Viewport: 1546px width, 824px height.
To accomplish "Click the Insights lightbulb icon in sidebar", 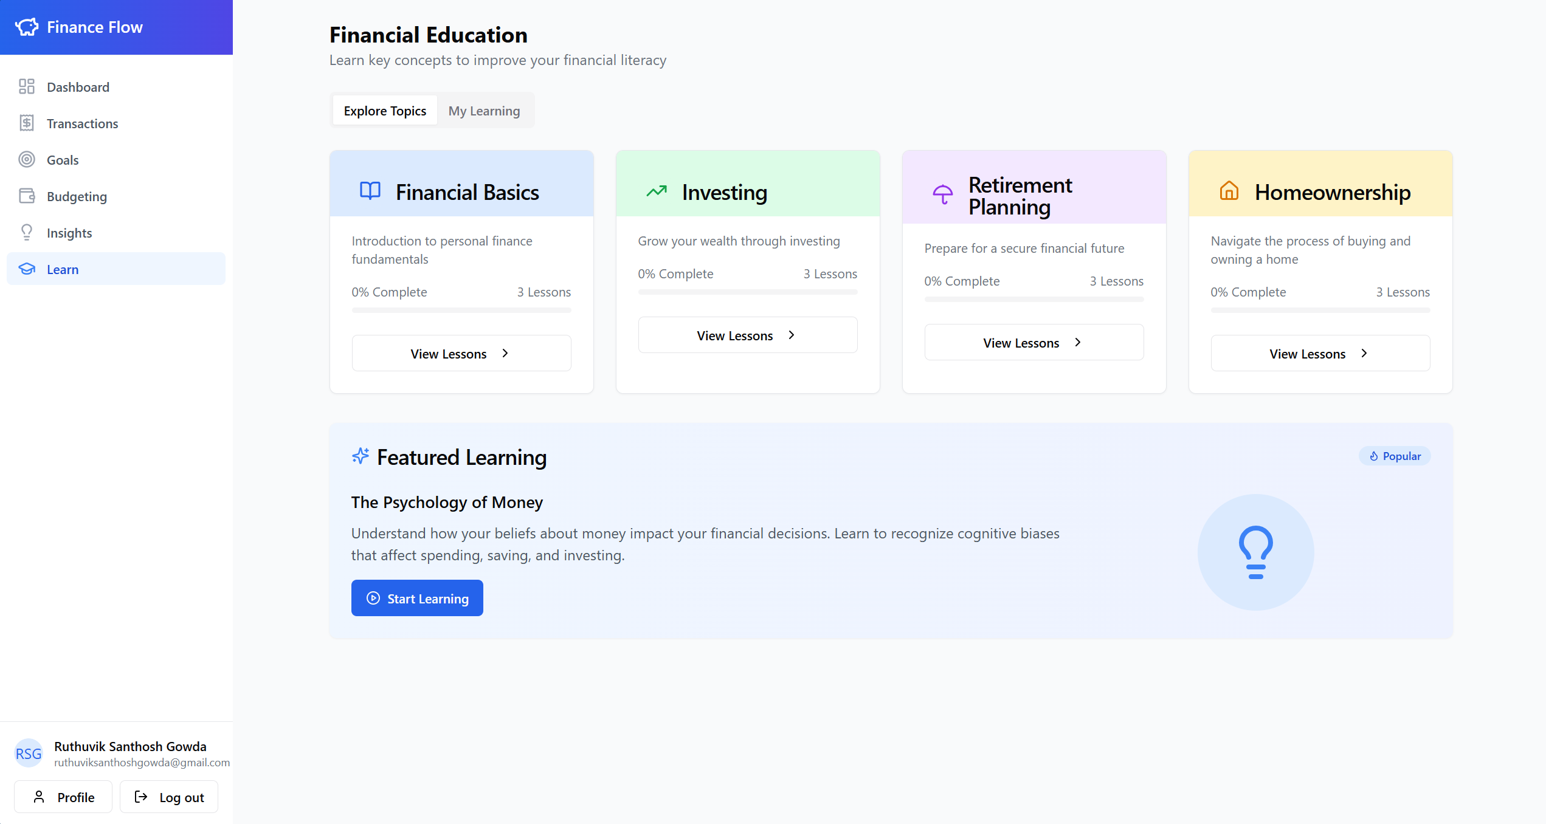I will tap(27, 233).
